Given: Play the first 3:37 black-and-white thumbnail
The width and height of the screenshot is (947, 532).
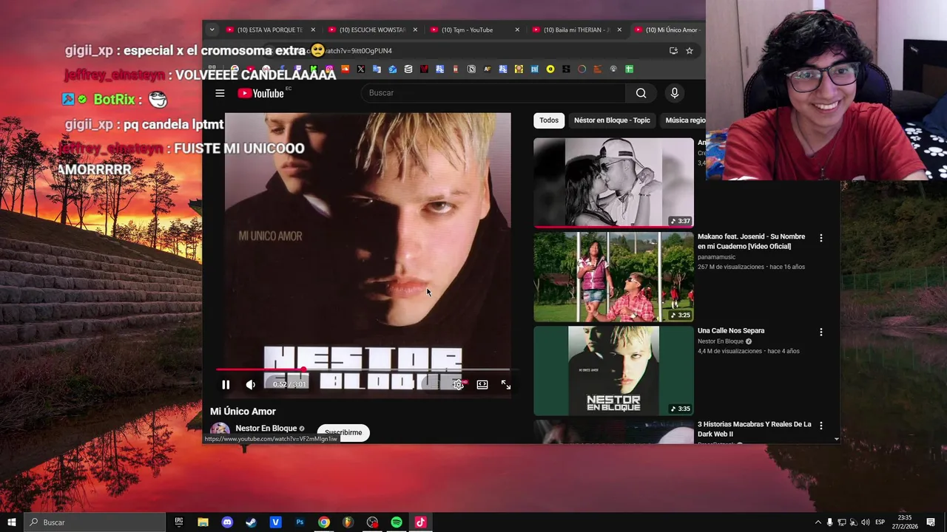Looking at the screenshot, I should tap(613, 182).
